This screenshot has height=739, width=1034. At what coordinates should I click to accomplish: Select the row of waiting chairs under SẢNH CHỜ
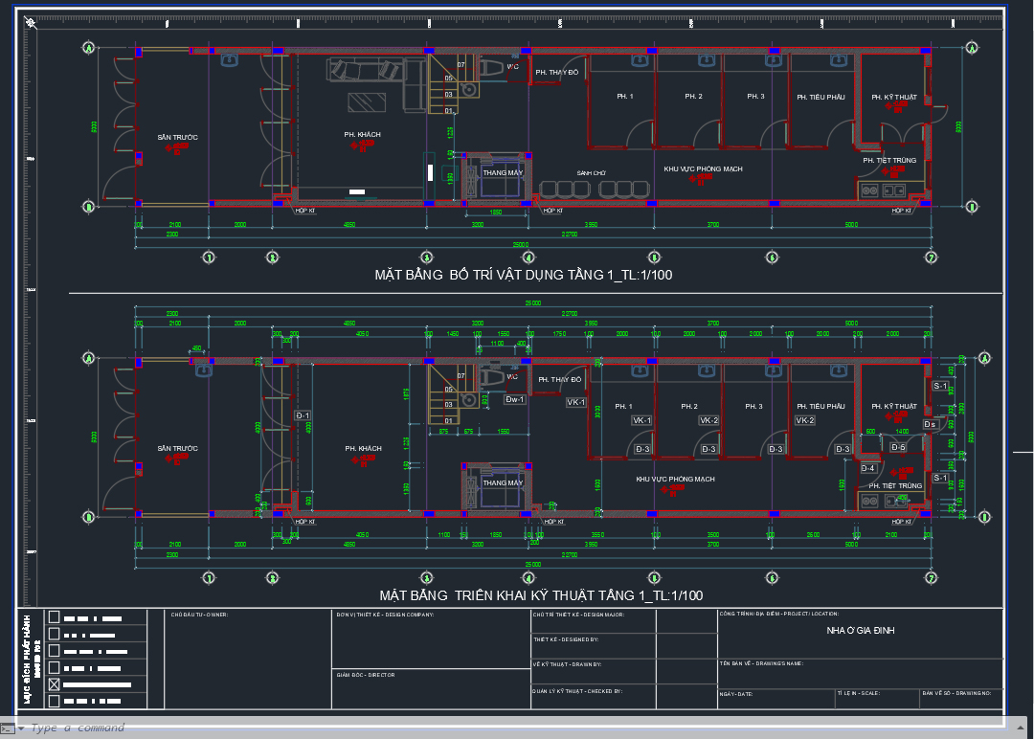coord(596,188)
